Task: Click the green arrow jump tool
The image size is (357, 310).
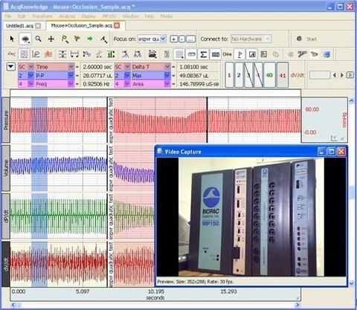Action: 90,39
